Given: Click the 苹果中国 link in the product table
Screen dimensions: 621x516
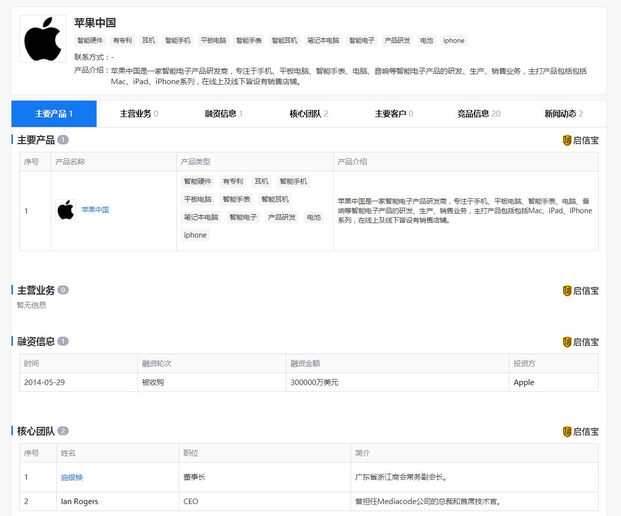Looking at the screenshot, I should [x=95, y=210].
